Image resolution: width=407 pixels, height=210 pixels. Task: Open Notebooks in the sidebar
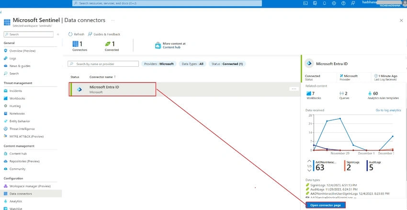(17, 114)
